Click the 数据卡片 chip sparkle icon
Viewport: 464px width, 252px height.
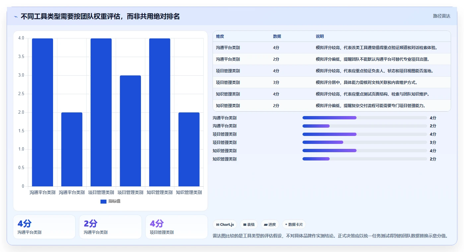(286, 224)
